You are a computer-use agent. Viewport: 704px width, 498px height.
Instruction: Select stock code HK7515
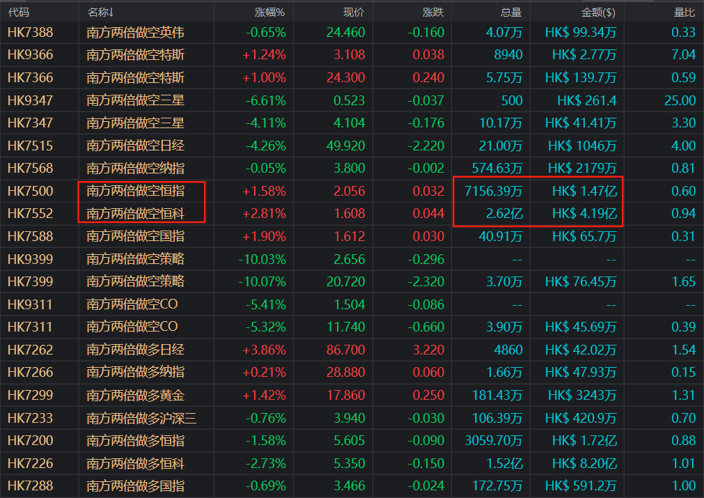[x=30, y=146]
